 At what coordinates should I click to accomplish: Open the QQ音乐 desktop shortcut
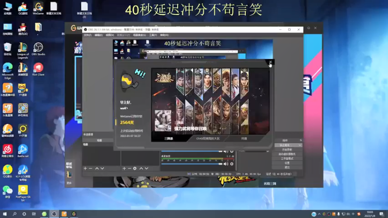coord(8,171)
